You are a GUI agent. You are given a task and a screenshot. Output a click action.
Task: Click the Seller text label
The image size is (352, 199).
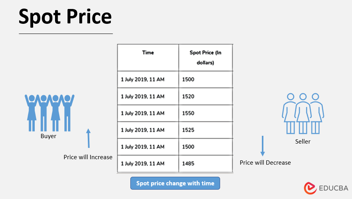303,142
